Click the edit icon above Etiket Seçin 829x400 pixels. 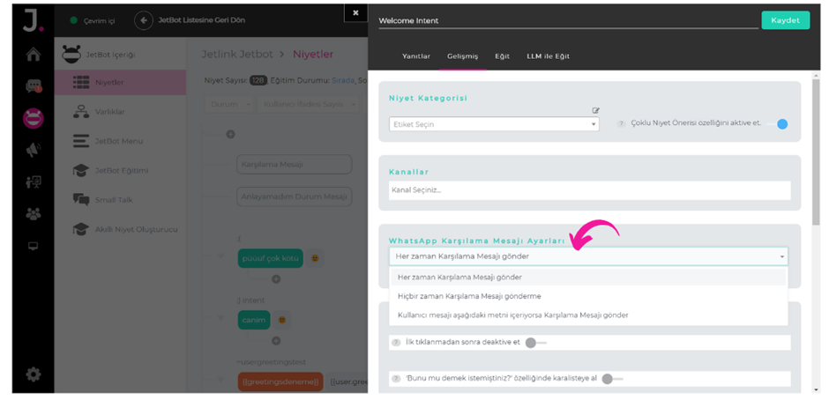(x=596, y=110)
